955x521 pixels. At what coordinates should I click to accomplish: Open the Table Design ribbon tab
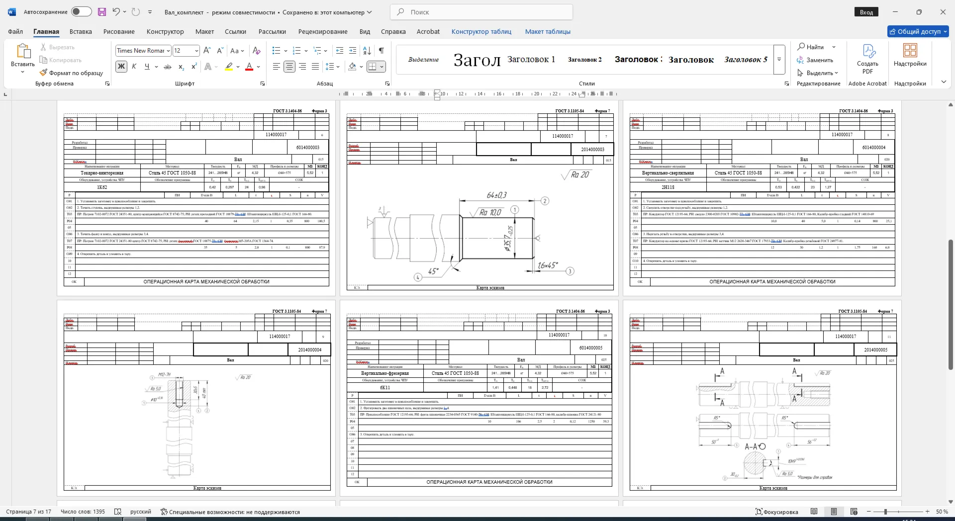pyautogui.click(x=481, y=31)
